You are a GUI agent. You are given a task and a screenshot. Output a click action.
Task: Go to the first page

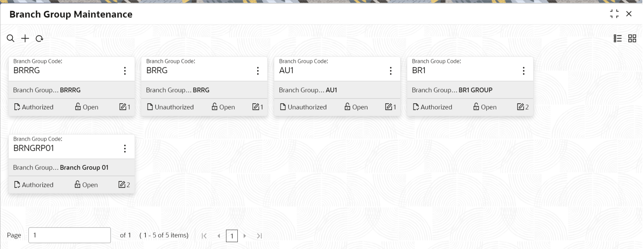point(204,236)
